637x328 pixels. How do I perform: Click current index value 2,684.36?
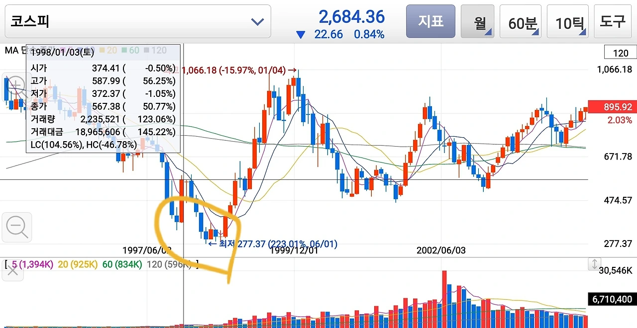click(351, 17)
